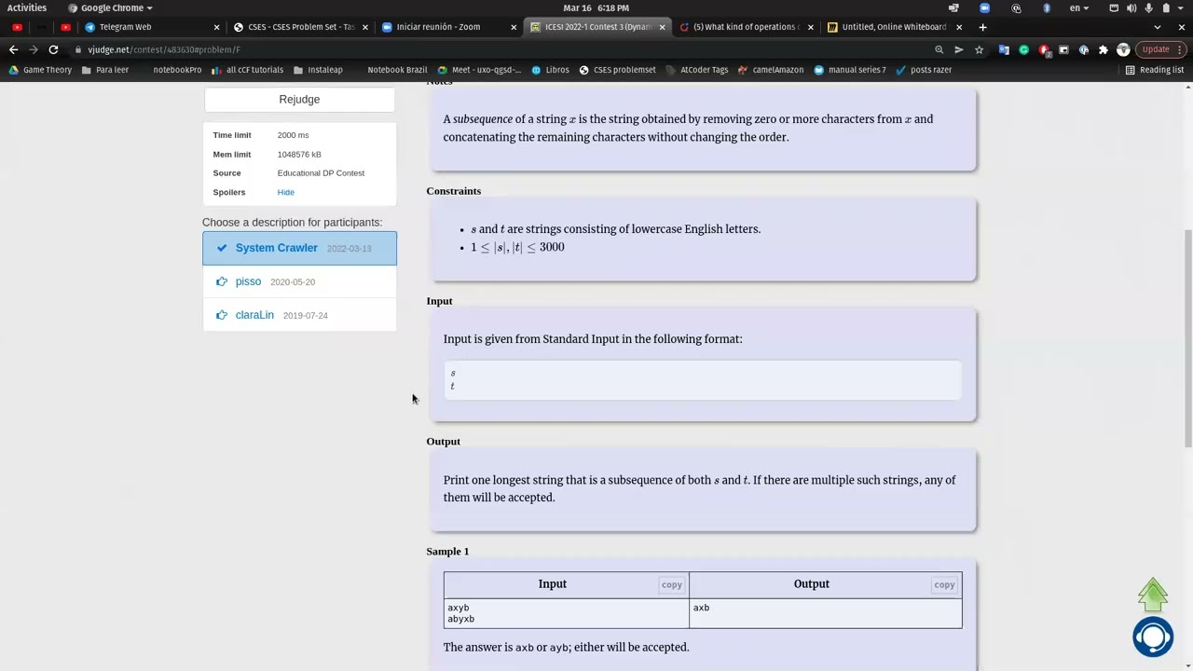Click the Bluetooth icon in the top bar

tap(1048, 7)
